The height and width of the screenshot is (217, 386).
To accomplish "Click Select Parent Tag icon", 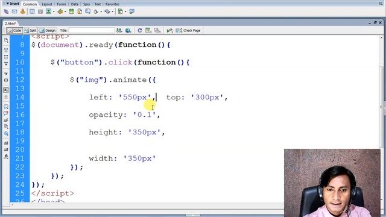I will tap(6, 74).
